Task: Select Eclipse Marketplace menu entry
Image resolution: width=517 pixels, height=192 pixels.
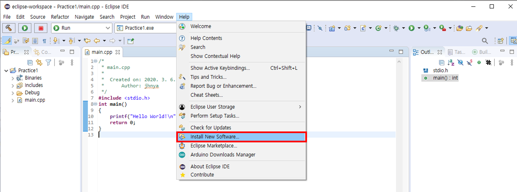Action: tap(241, 146)
